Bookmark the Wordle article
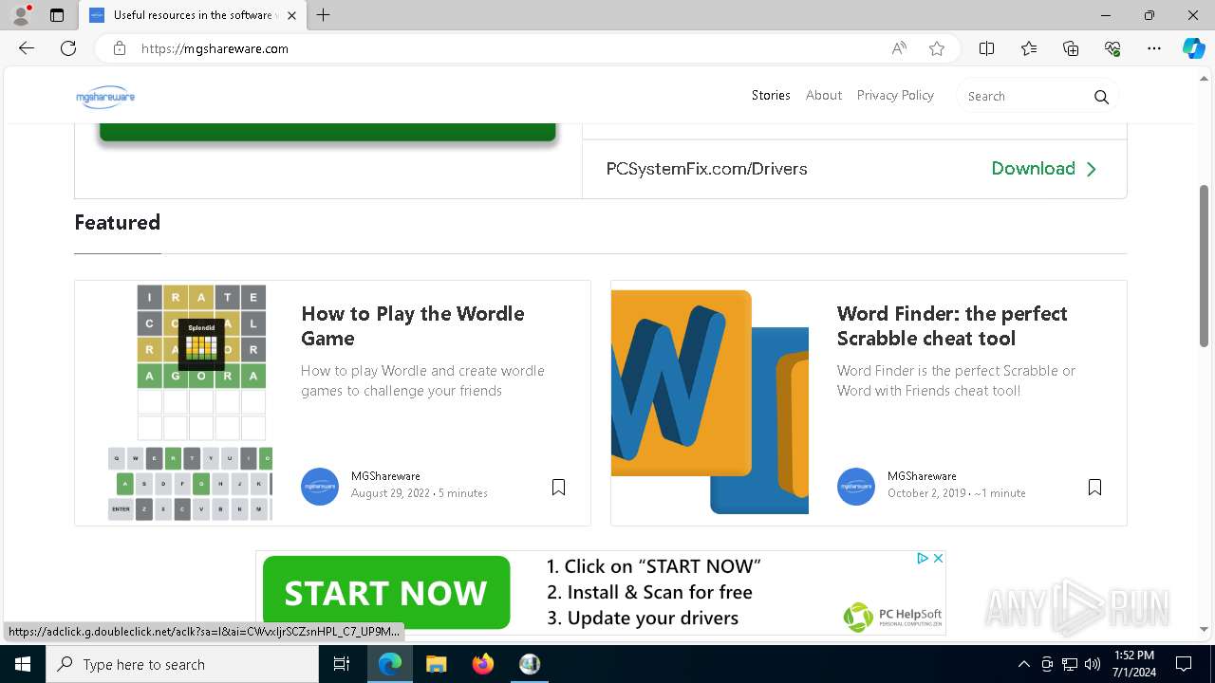 click(x=558, y=487)
